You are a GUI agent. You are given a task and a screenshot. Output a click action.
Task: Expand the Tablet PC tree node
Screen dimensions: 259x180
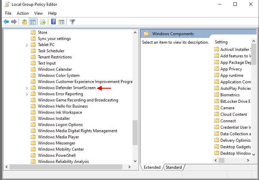pos(27,45)
